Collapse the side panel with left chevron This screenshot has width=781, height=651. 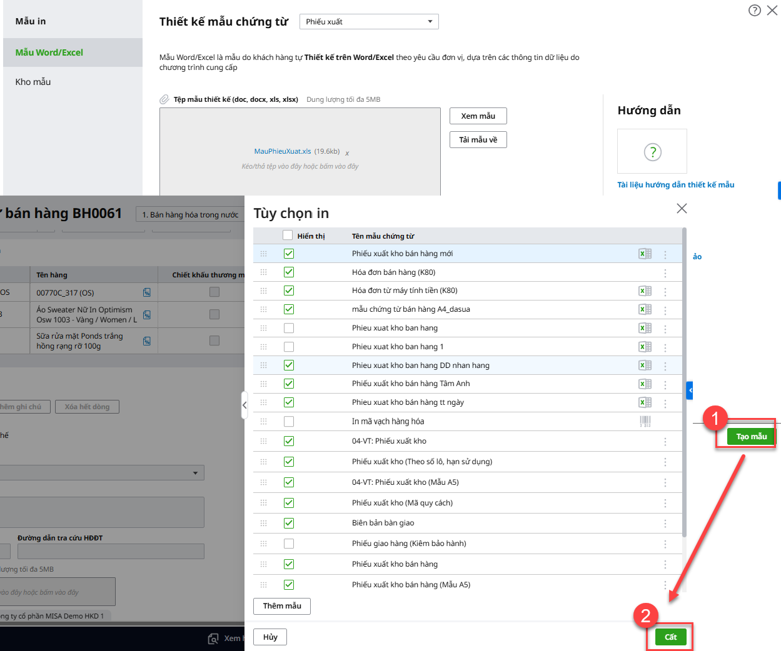[244, 405]
